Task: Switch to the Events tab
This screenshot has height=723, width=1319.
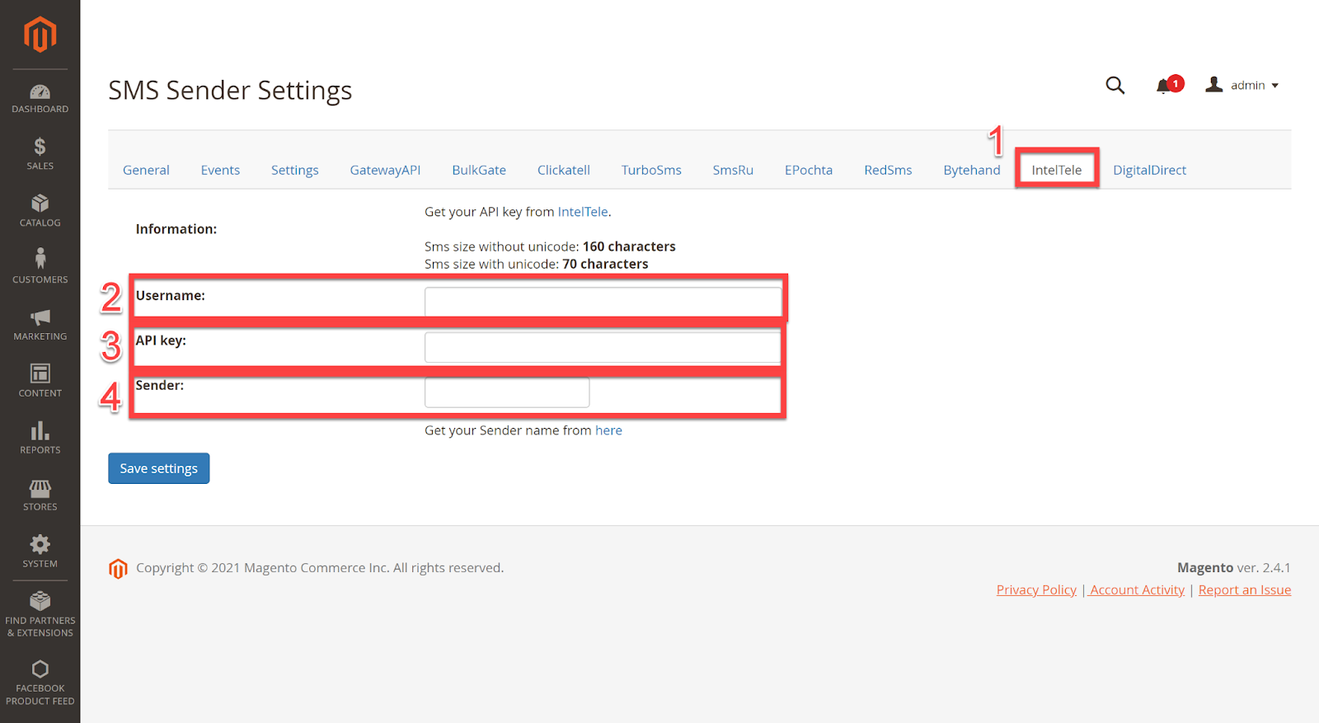Action: (x=220, y=170)
